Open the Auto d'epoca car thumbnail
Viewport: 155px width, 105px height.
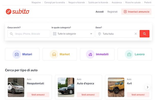tap(66, 87)
